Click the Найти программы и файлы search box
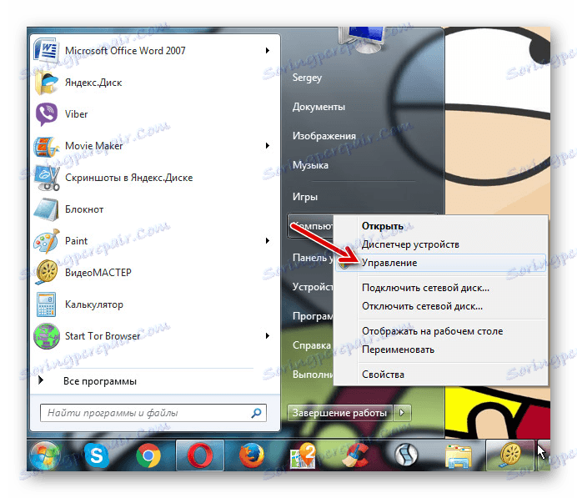Viewport: 577px width, 498px height. click(153, 413)
